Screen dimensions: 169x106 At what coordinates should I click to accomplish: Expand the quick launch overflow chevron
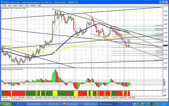pos(25,104)
